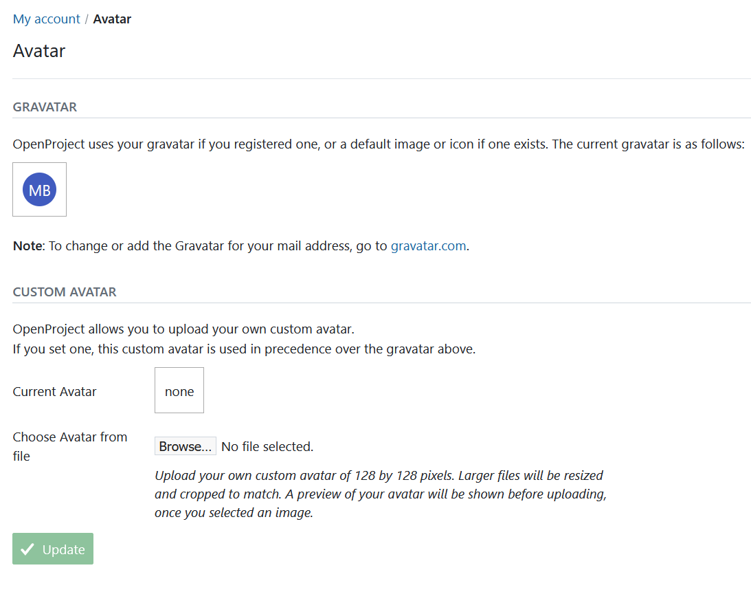
Task: Open the My account breadcrumb link
Action: (47, 19)
